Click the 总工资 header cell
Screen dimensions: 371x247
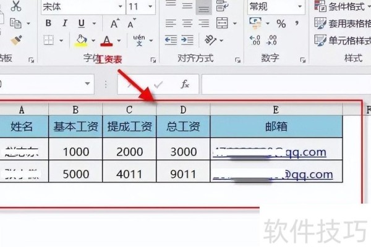(183, 127)
